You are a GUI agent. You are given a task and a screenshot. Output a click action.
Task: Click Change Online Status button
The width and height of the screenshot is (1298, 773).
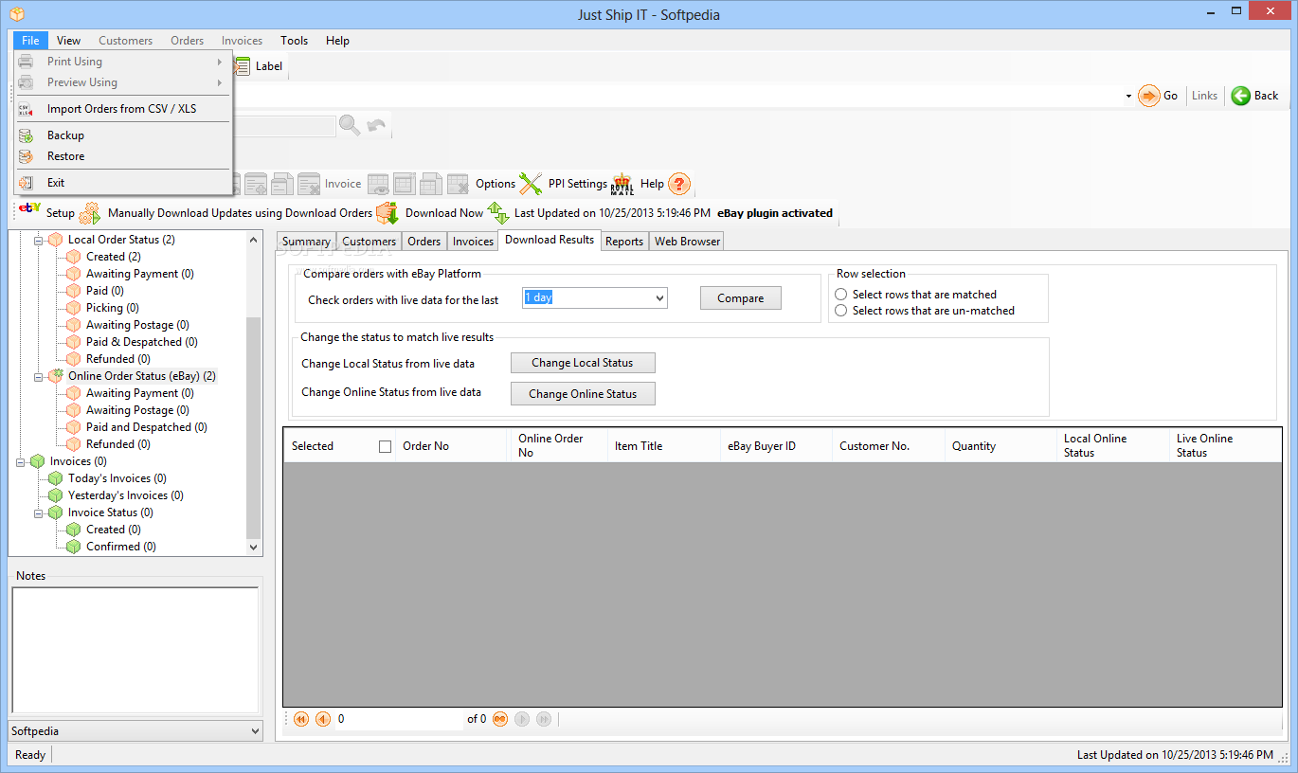[583, 394]
